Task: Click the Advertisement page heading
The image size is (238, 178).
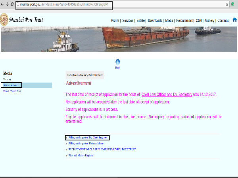Action: (79, 83)
